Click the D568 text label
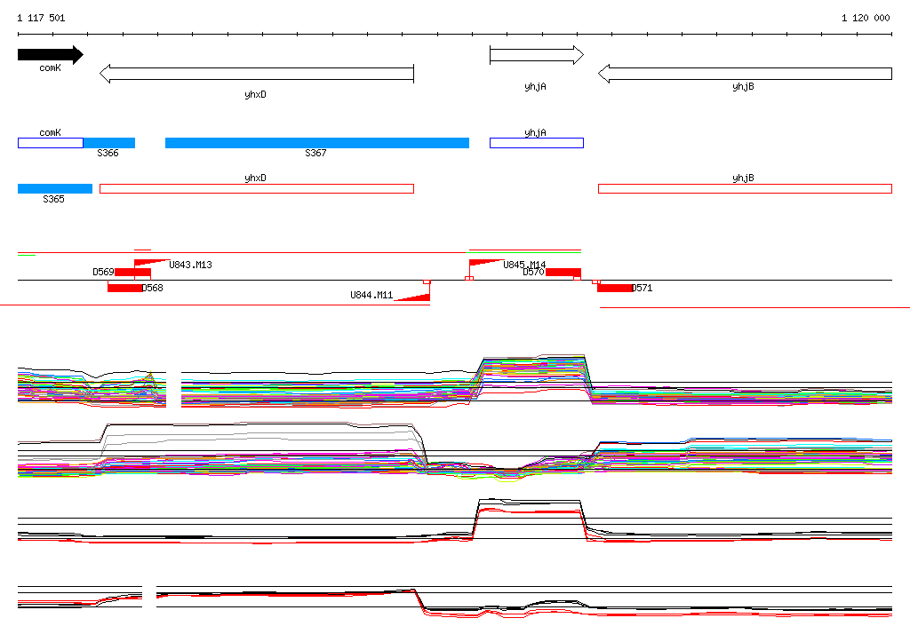The image size is (910, 634). pyautogui.click(x=153, y=288)
